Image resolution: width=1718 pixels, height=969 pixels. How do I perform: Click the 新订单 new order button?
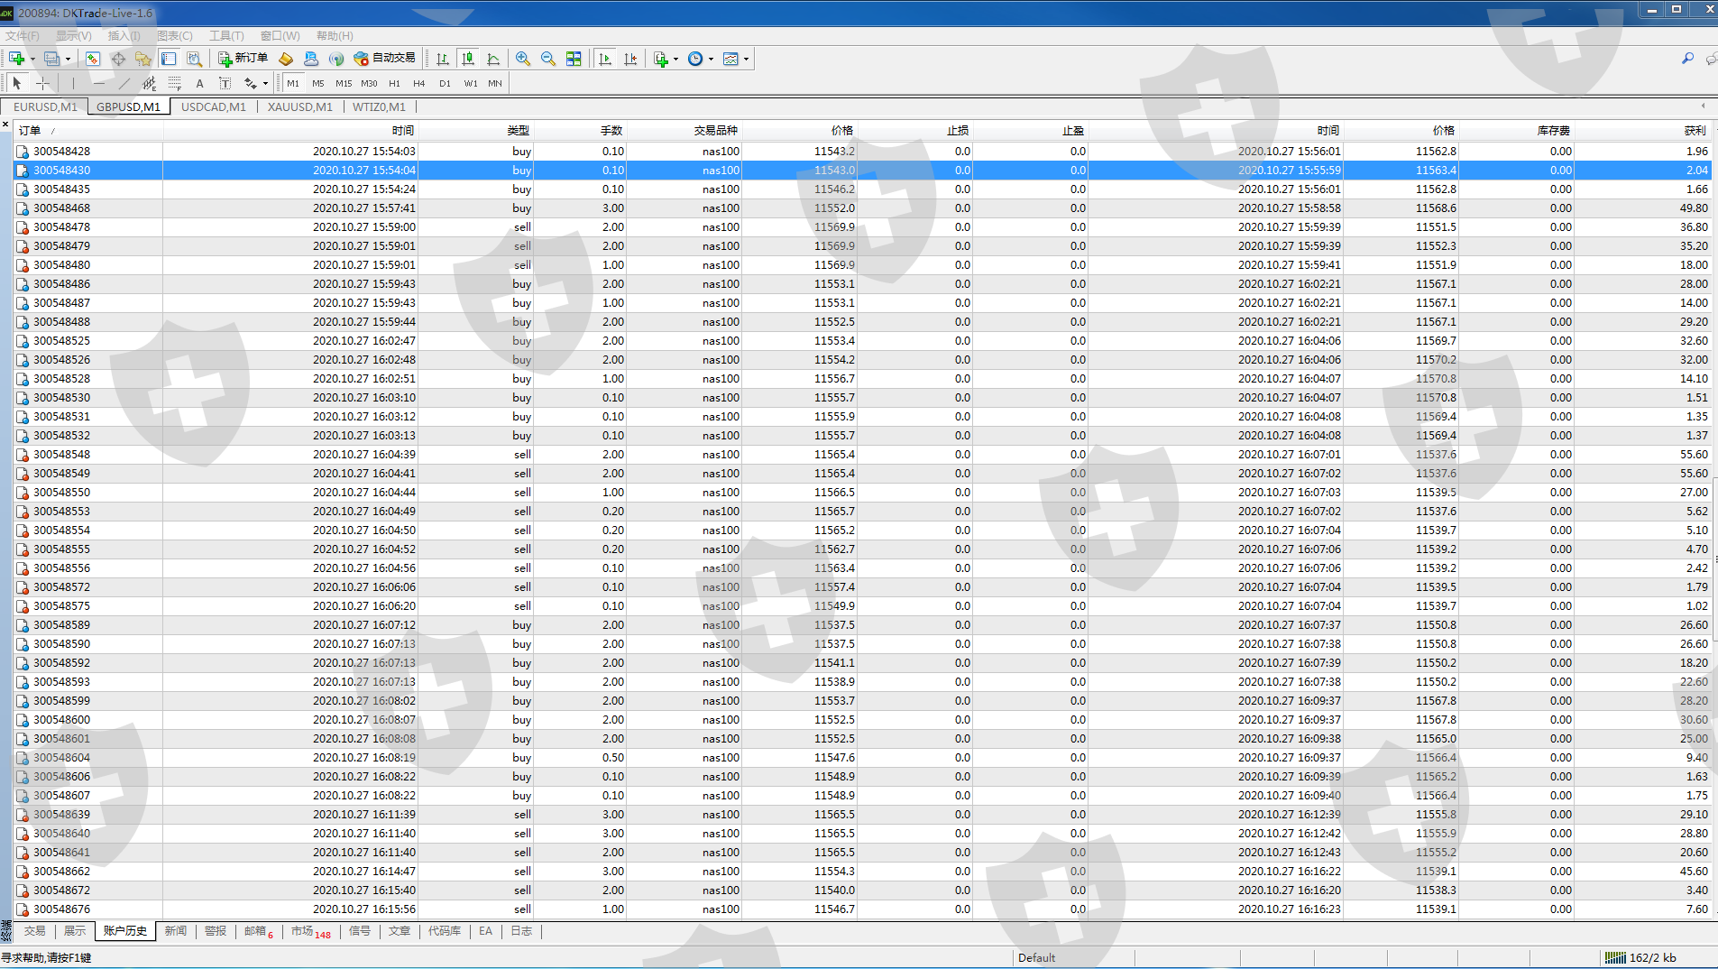243,59
